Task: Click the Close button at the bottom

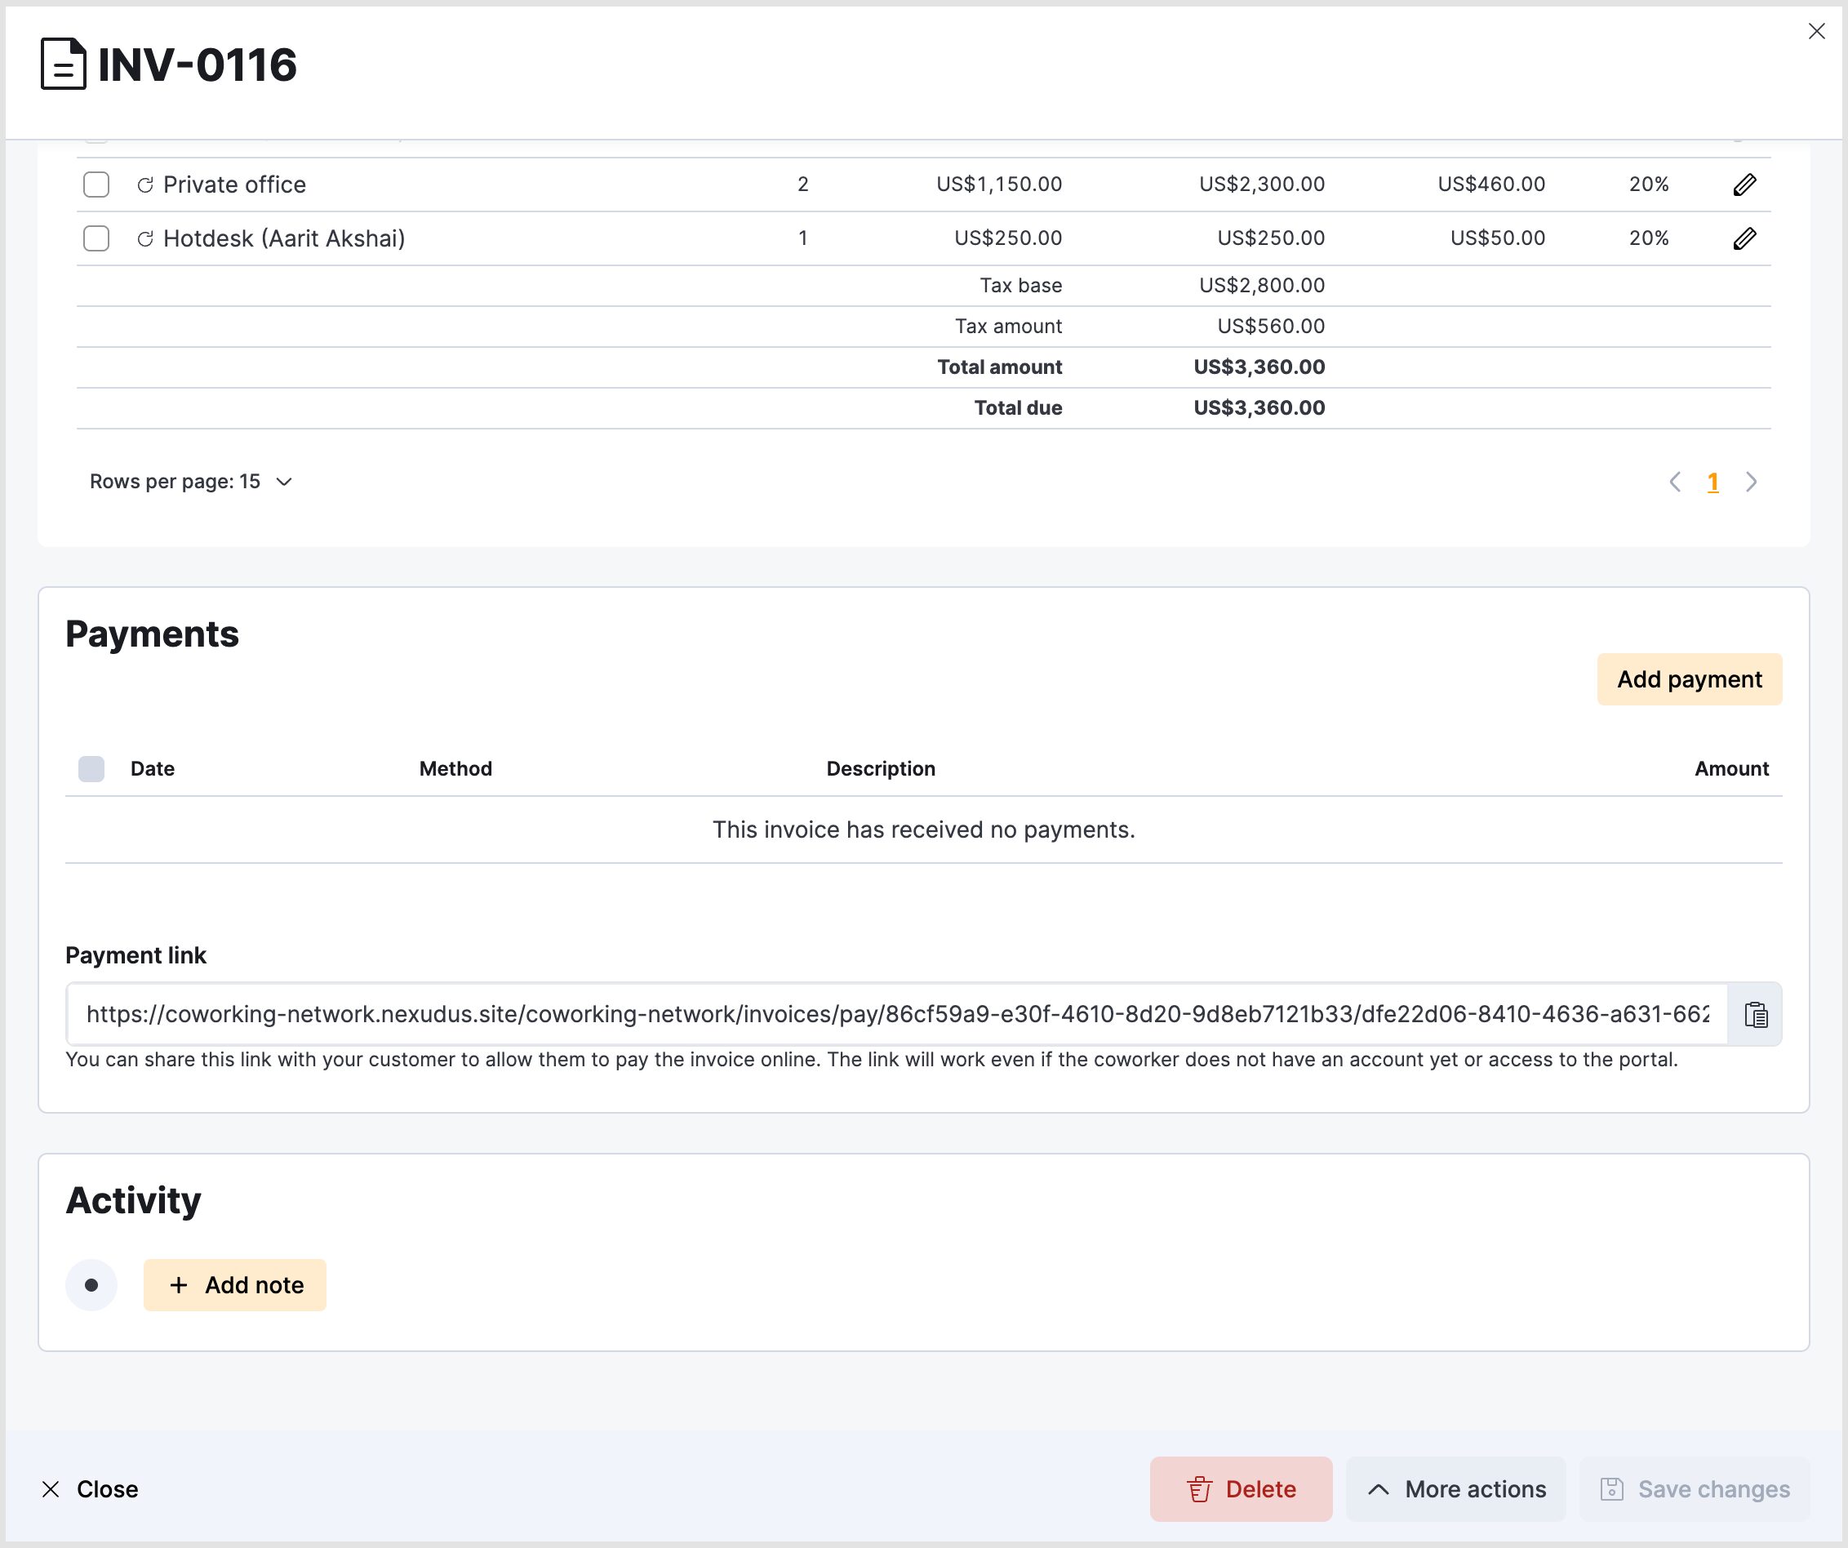Action: tap(90, 1489)
